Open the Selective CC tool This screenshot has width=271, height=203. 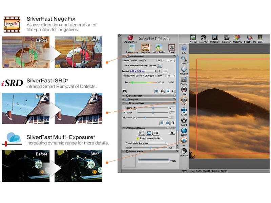tap(250, 38)
